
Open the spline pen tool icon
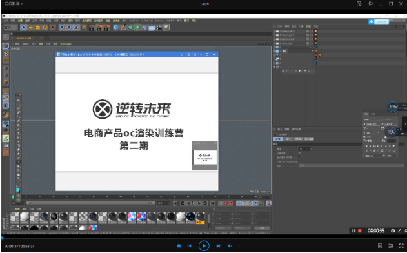pyautogui.click(x=123, y=28)
